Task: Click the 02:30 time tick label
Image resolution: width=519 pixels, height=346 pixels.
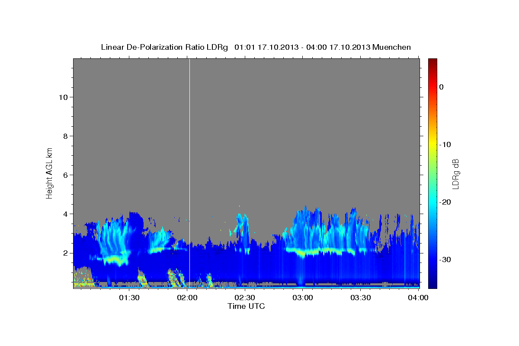Action: pyautogui.click(x=245, y=298)
